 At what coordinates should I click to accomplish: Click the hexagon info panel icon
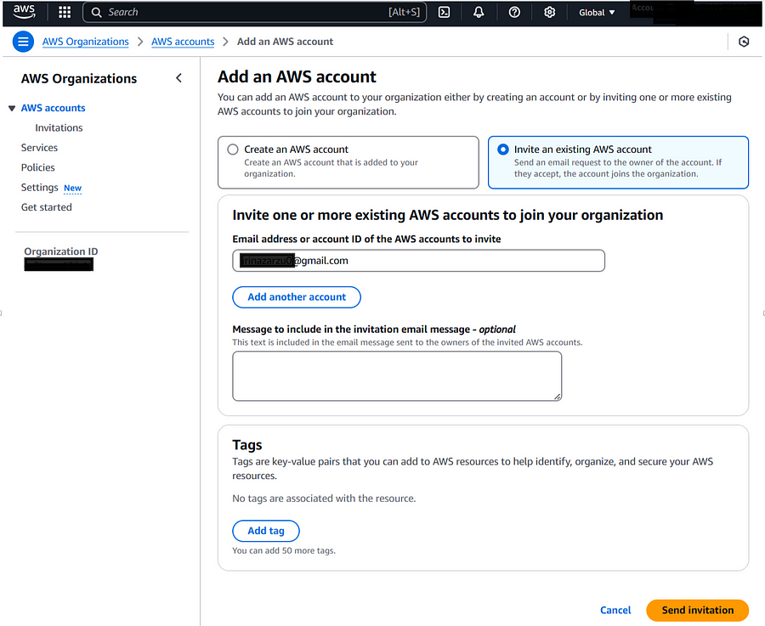[x=744, y=42]
